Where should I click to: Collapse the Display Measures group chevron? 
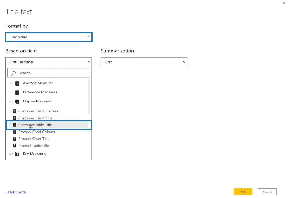point(11,101)
